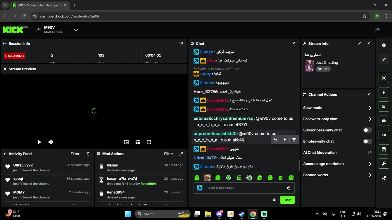Viewport: 392px width, 220px height.
Task: Pop out the Channel Actions panel
Action: (368, 95)
